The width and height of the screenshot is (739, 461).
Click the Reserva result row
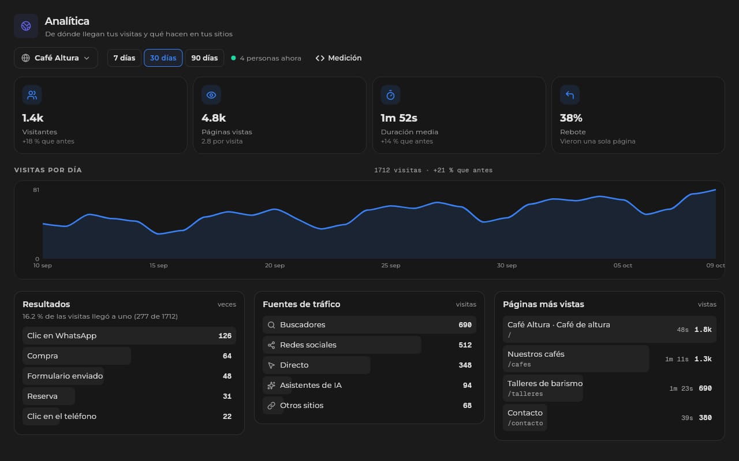pos(129,396)
